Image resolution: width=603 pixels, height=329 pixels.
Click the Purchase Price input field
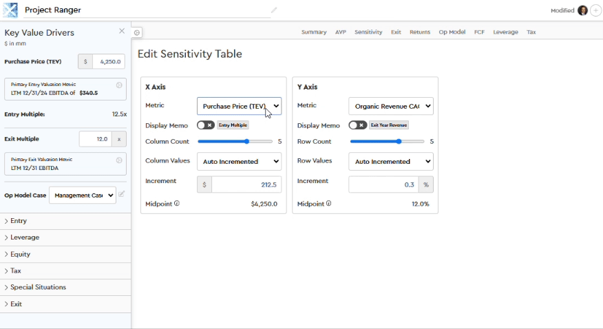[x=108, y=62]
